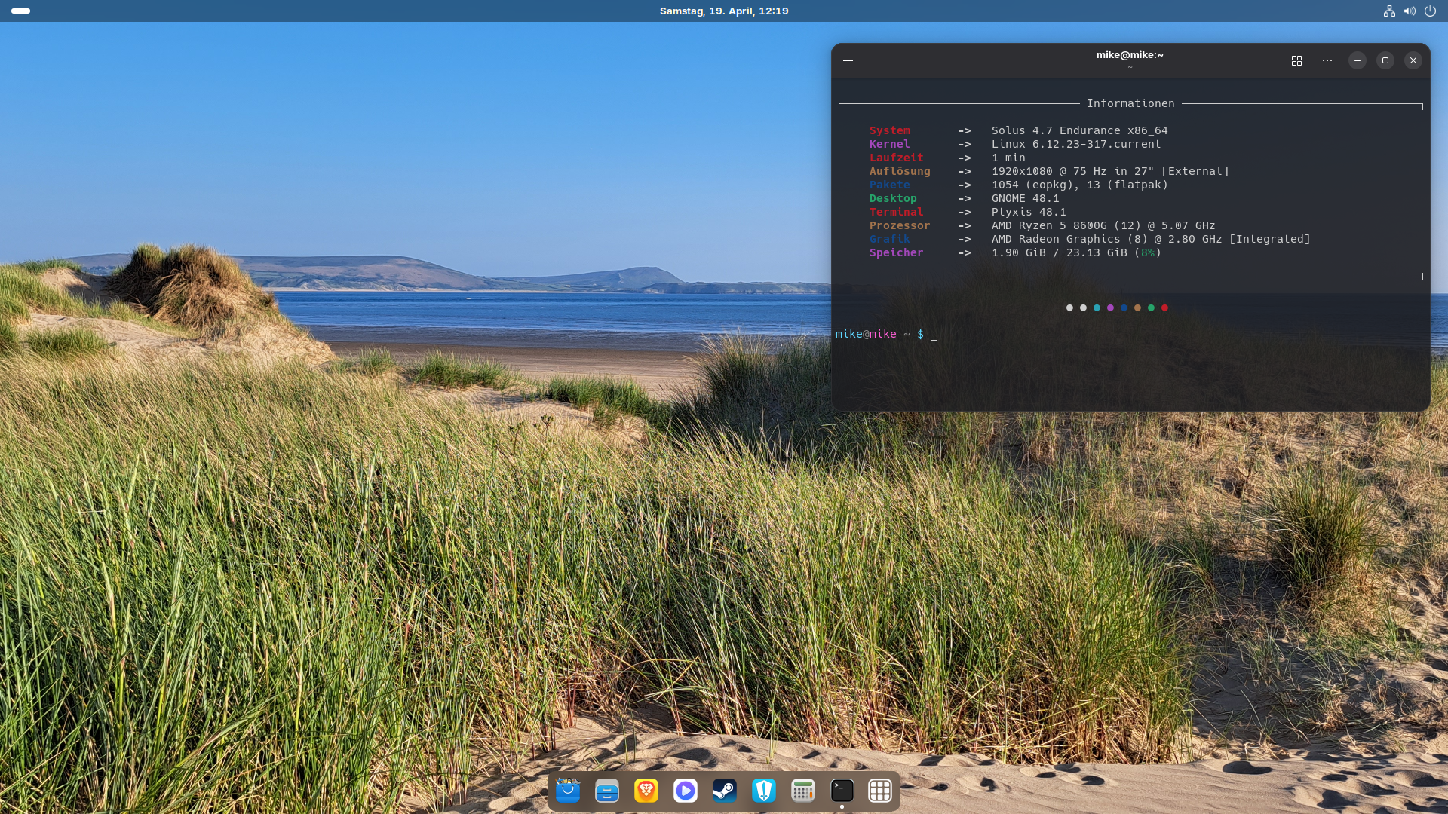1448x814 pixels.
Task: Click the Activities workspace indicator pill
Action: click(x=21, y=11)
